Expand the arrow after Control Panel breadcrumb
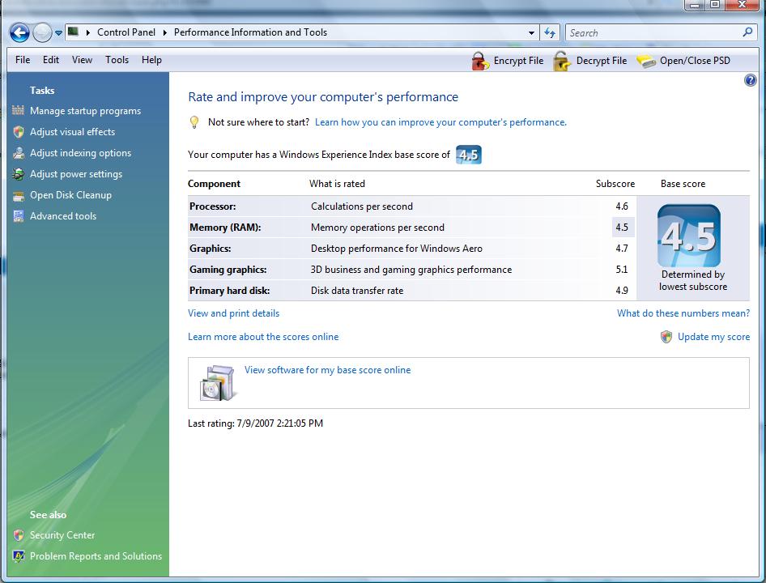The width and height of the screenshot is (766, 583). (x=164, y=32)
